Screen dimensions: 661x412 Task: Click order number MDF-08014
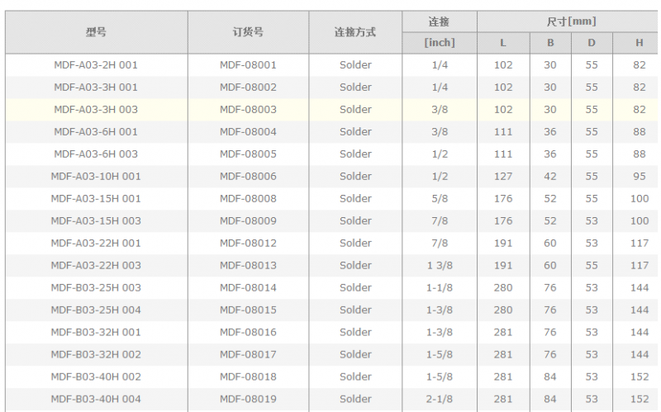(x=248, y=287)
